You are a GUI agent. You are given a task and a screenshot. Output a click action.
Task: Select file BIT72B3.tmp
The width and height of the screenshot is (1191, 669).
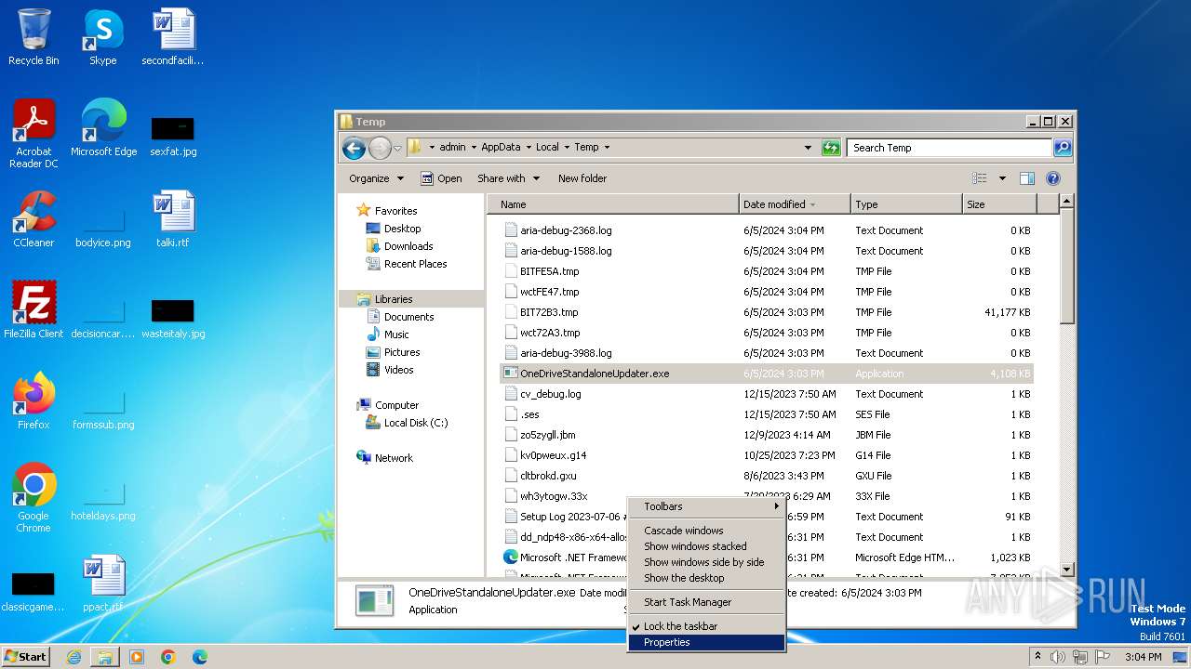(767, 312)
